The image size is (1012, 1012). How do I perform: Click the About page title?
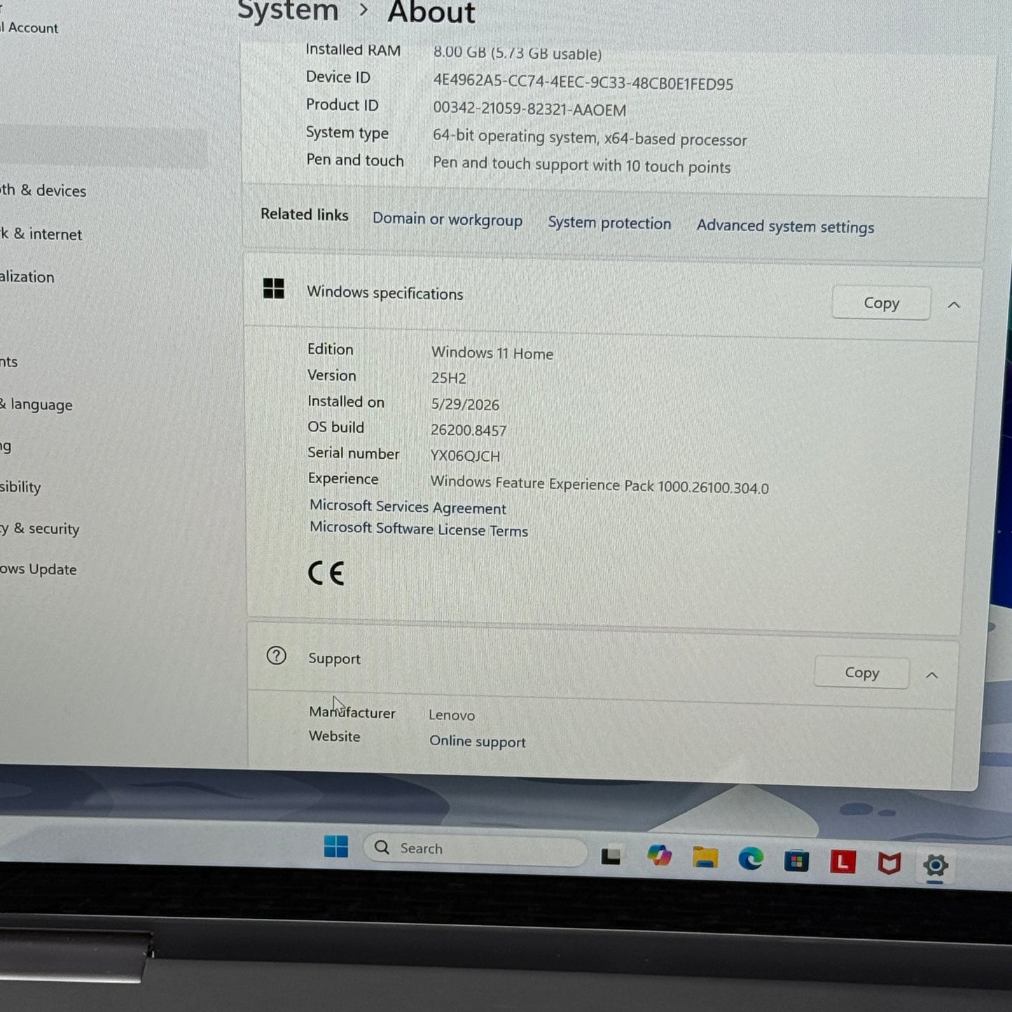431,13
